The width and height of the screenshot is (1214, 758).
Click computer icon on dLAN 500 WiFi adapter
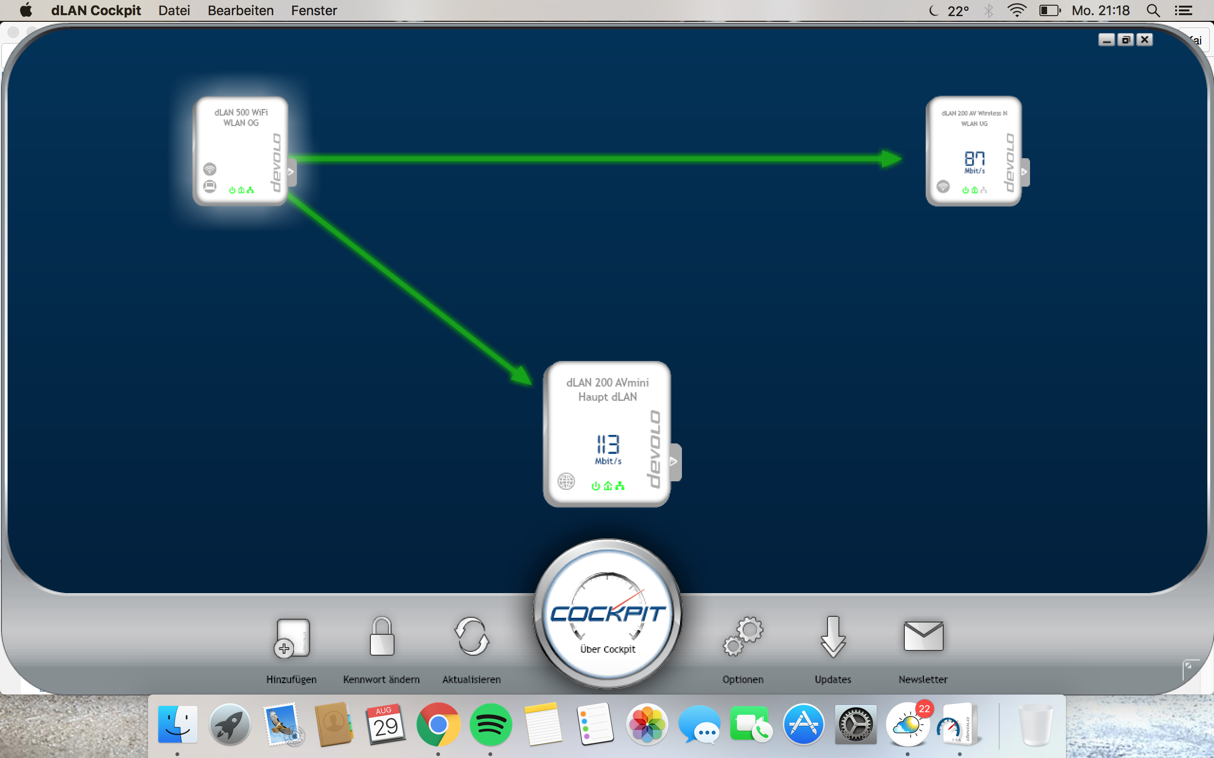click(210, 187)
